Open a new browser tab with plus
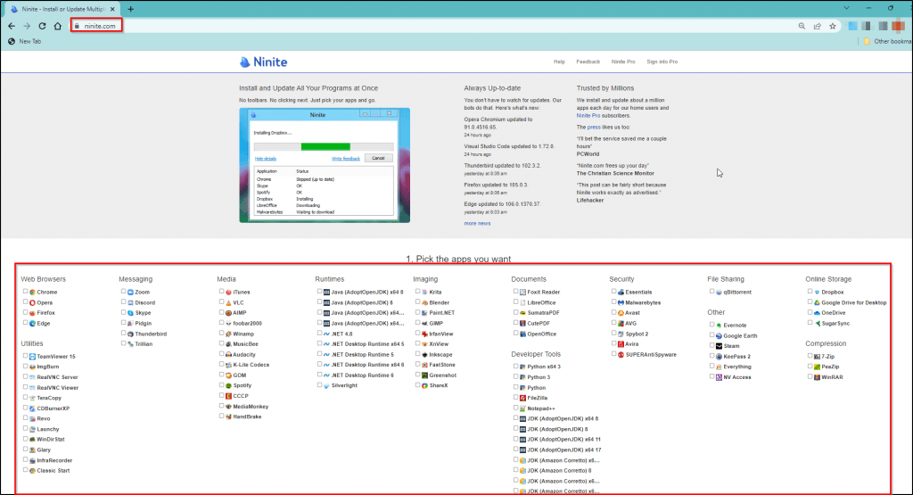 [130, 9]
